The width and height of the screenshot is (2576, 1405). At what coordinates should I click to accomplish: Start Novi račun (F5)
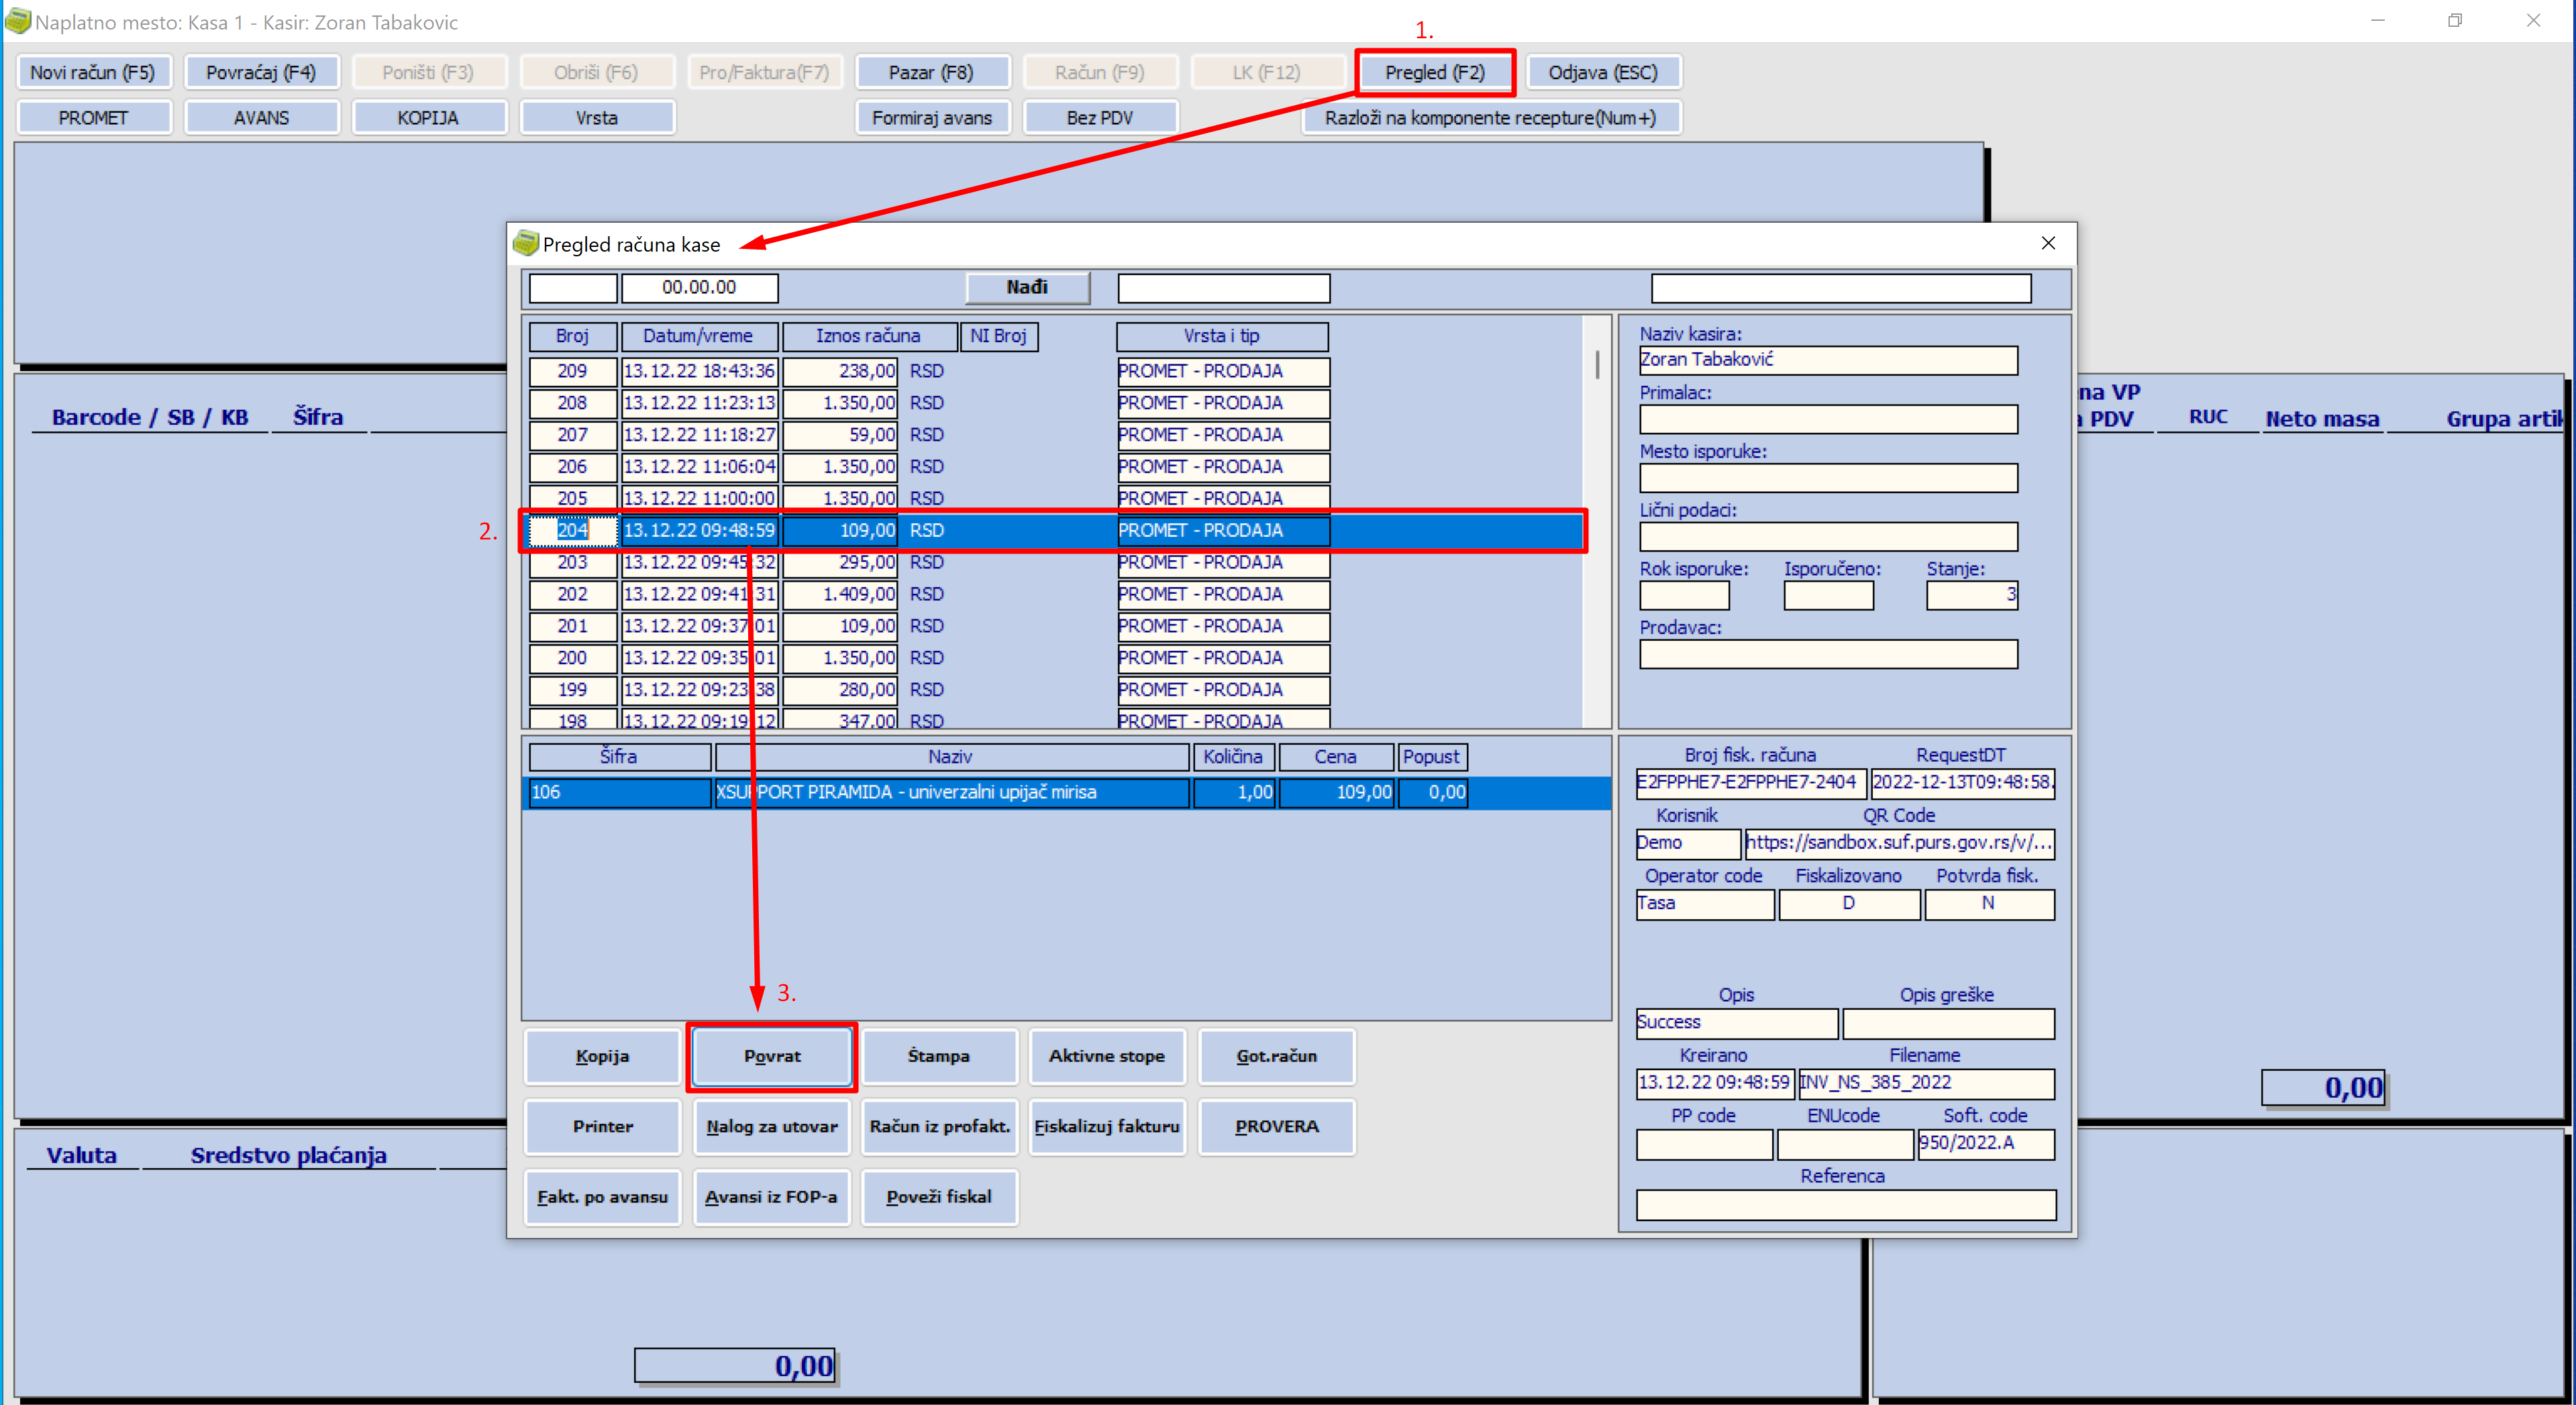(x=93, y=72)
